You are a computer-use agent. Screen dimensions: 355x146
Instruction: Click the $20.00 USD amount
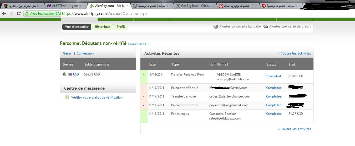click(x=295, y=76)
